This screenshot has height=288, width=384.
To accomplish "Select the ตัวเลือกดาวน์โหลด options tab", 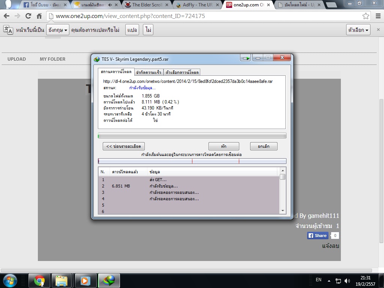I will coord(182,72).
